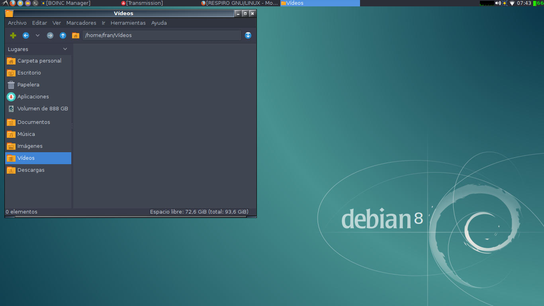The height and width of the screenshot is (306, 544).
Task: Open Papelera from the sidebar
Action: pos(28,84)
